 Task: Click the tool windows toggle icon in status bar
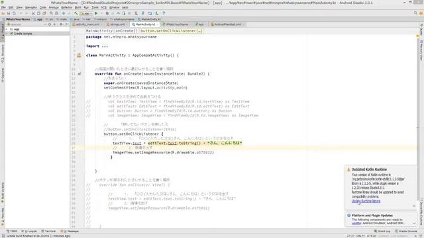(x=3, y=236)
